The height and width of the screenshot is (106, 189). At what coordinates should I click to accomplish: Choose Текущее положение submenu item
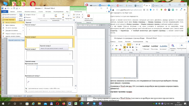click(x=13, y=30)
